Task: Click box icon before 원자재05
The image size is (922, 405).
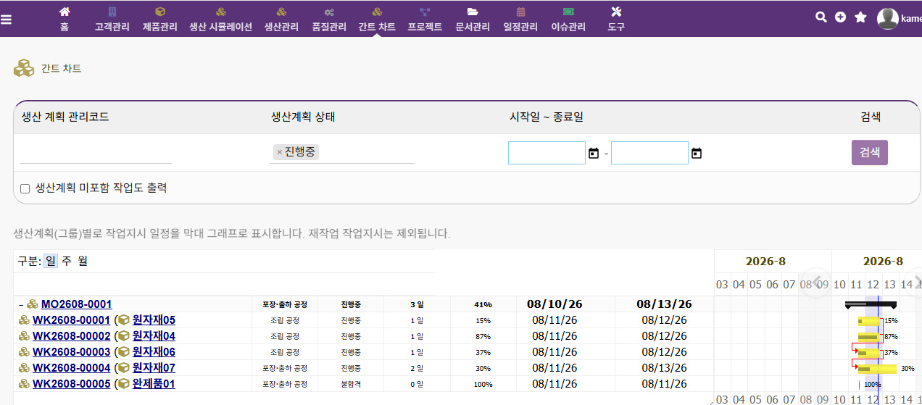Action: 124,320
